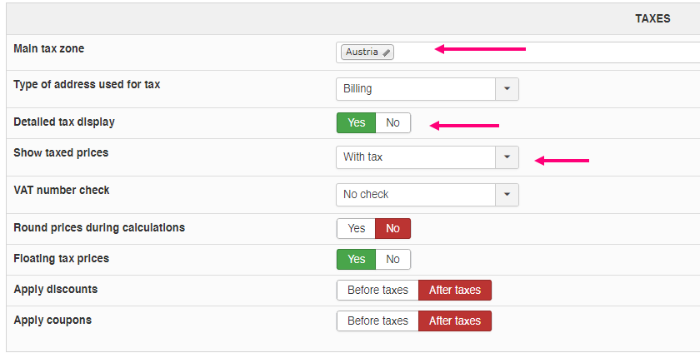Open the With tax combo box
The height and width of the screenshot is (358, 700).
427,157
